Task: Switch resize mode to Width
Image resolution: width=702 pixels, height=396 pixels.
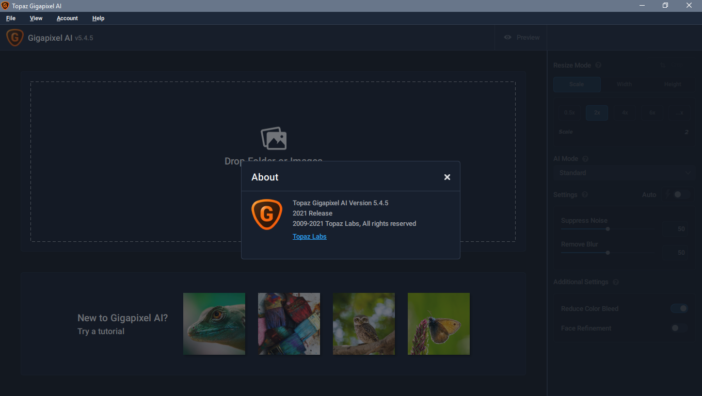Action: point(624,84)
